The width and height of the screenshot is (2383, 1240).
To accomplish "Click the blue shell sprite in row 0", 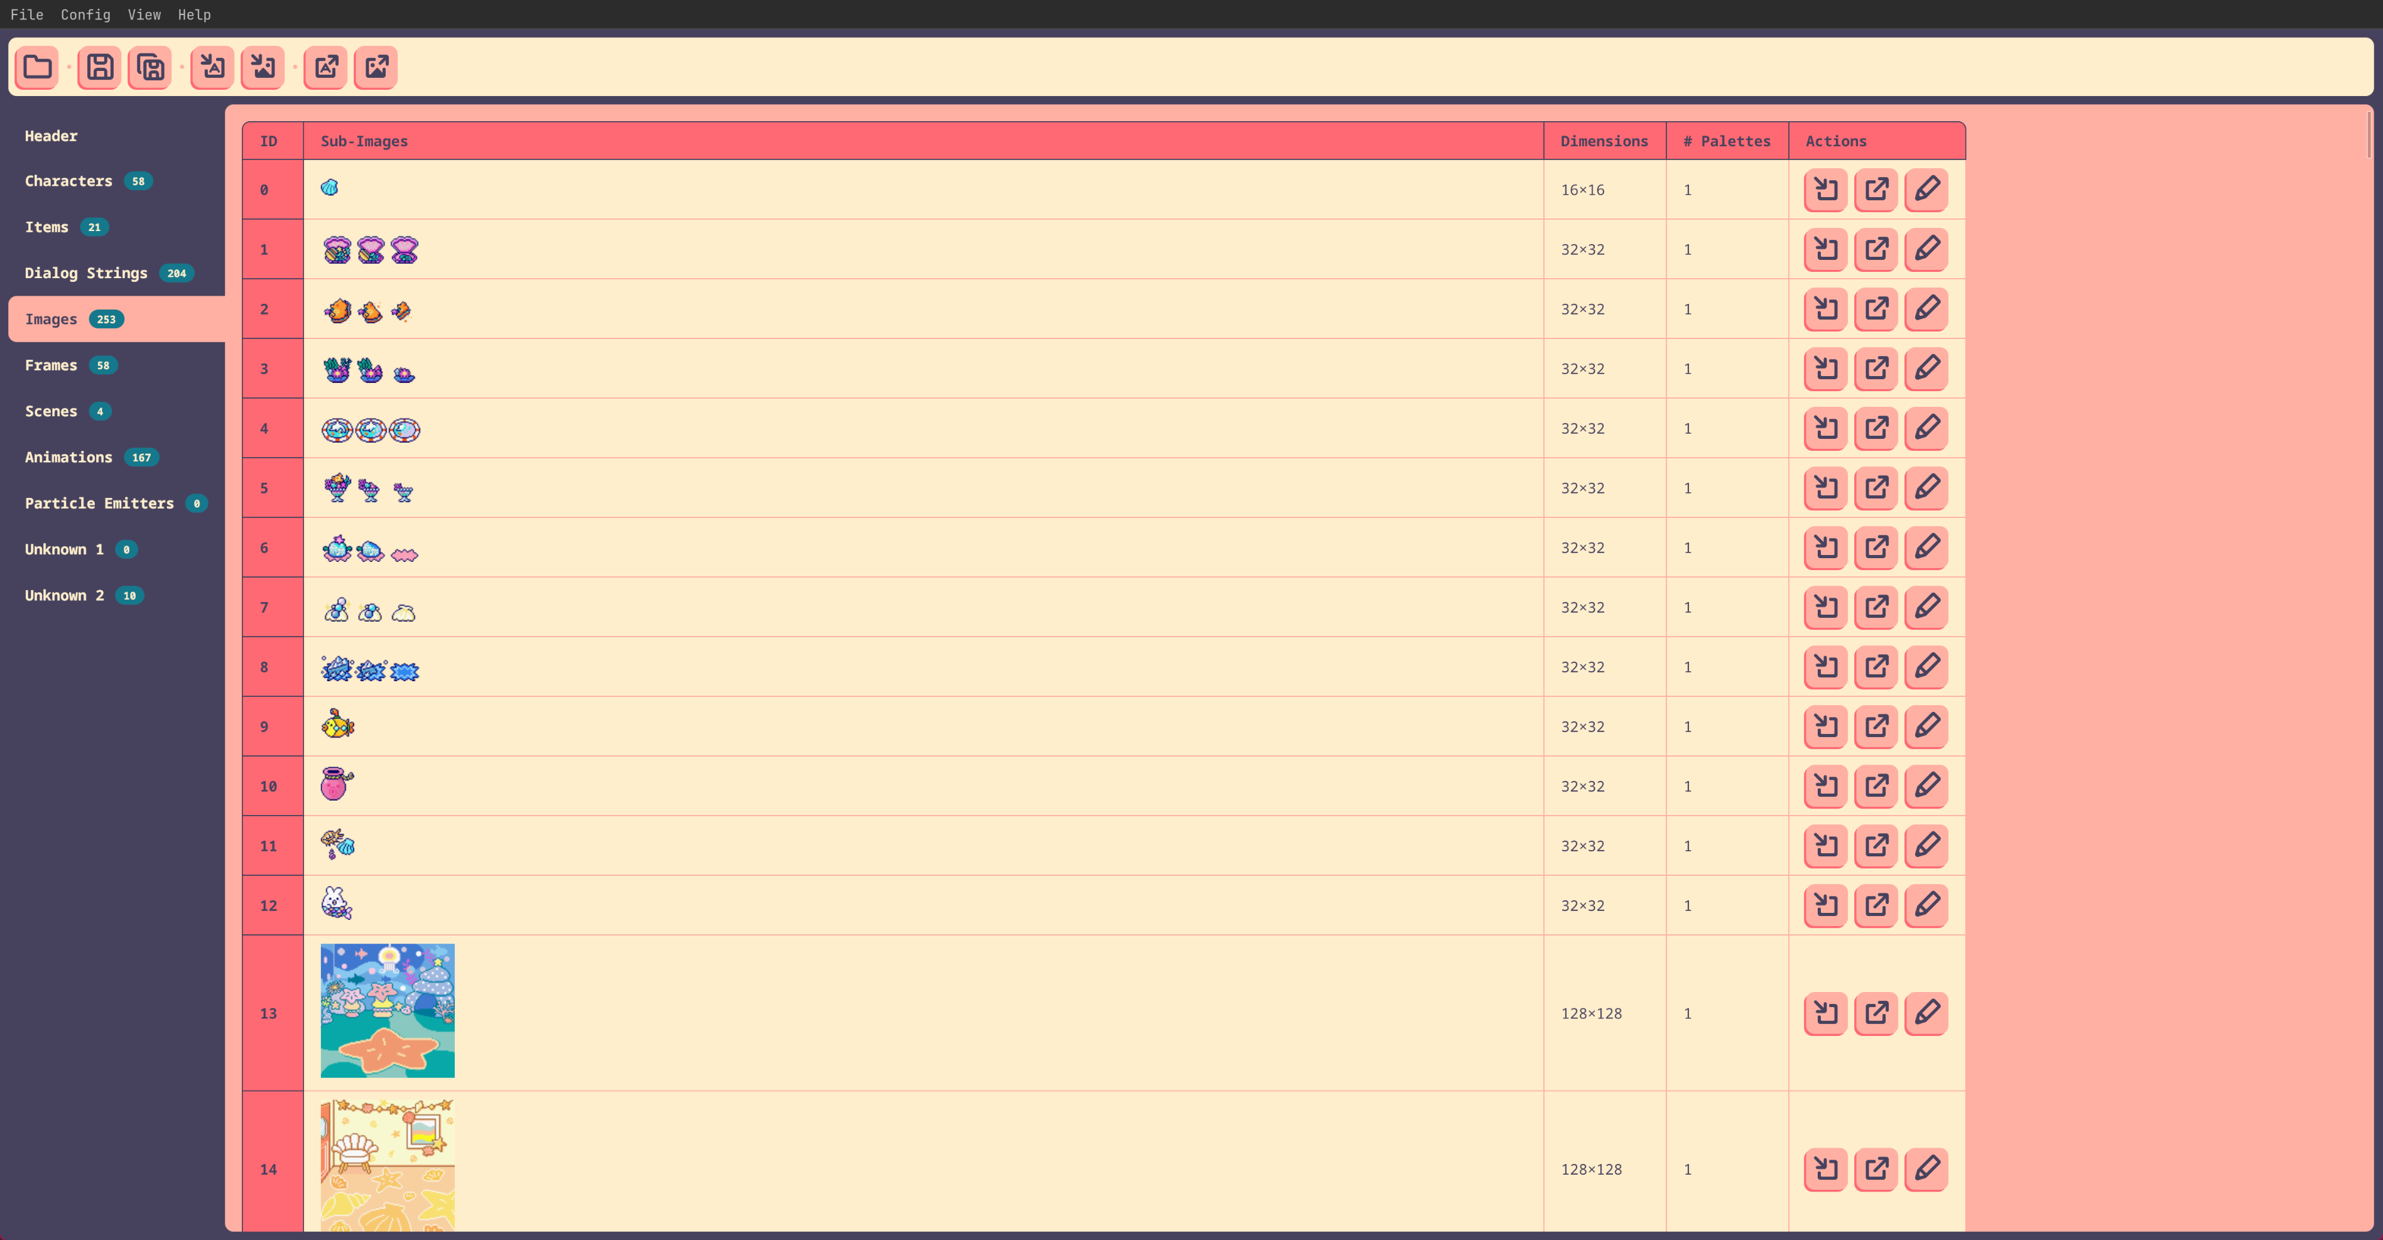I will [x=329, y=188].
